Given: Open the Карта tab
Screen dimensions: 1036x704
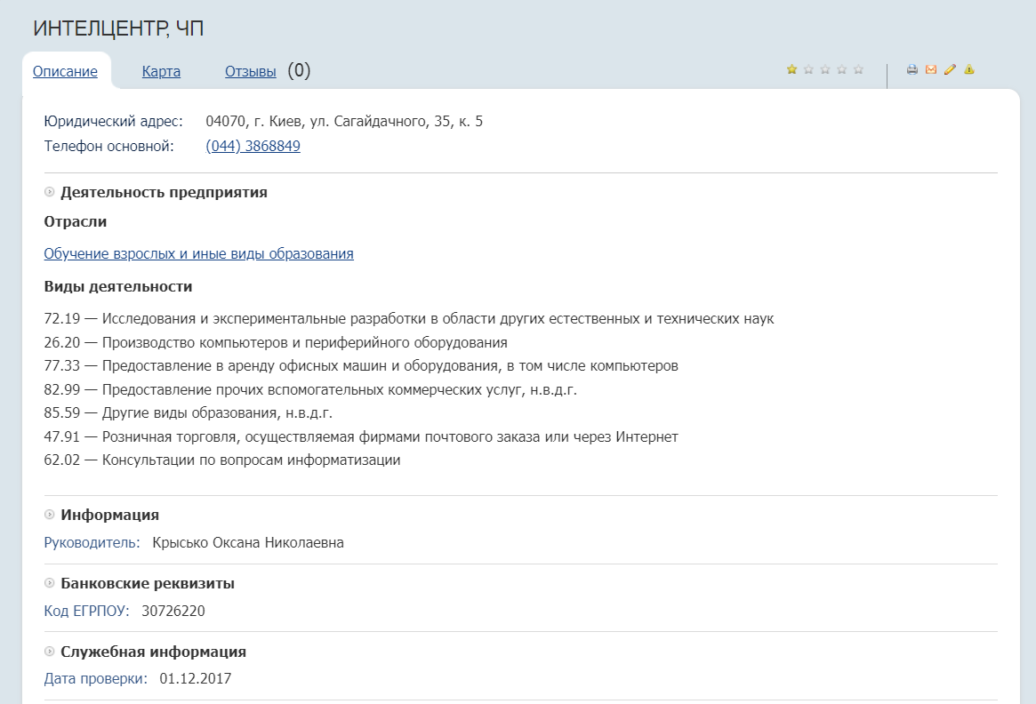Looking at the screenshot, I should tap(161, 72).
